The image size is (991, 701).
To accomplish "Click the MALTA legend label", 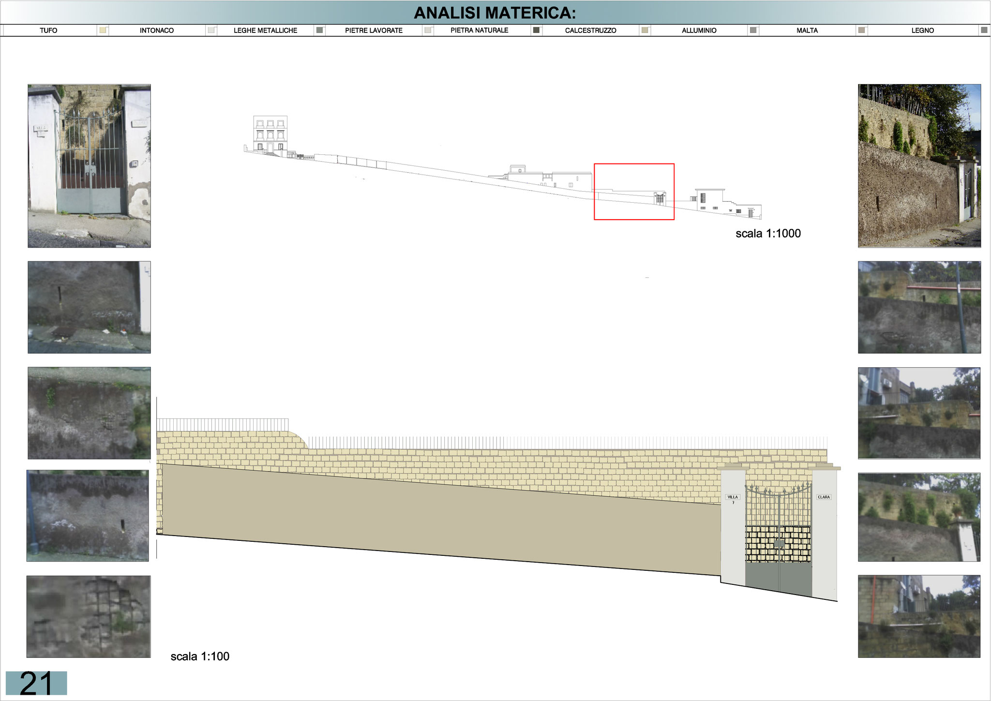I will (807, 30).
